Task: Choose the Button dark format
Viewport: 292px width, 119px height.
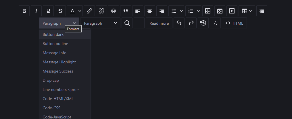Action: [65, 35]
